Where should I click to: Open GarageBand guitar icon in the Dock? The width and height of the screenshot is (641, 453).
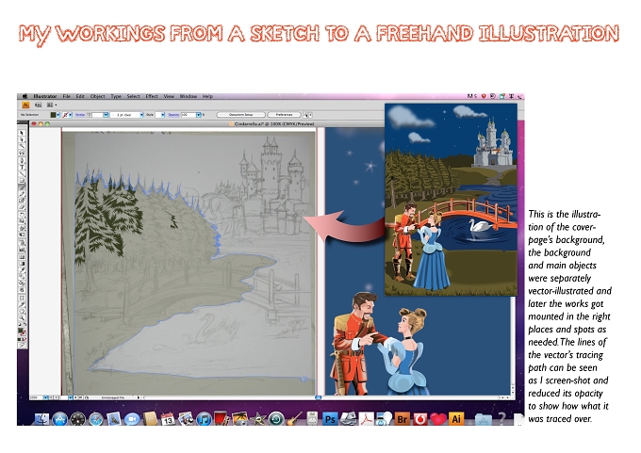pyautogui.click(x=294, y=418)
